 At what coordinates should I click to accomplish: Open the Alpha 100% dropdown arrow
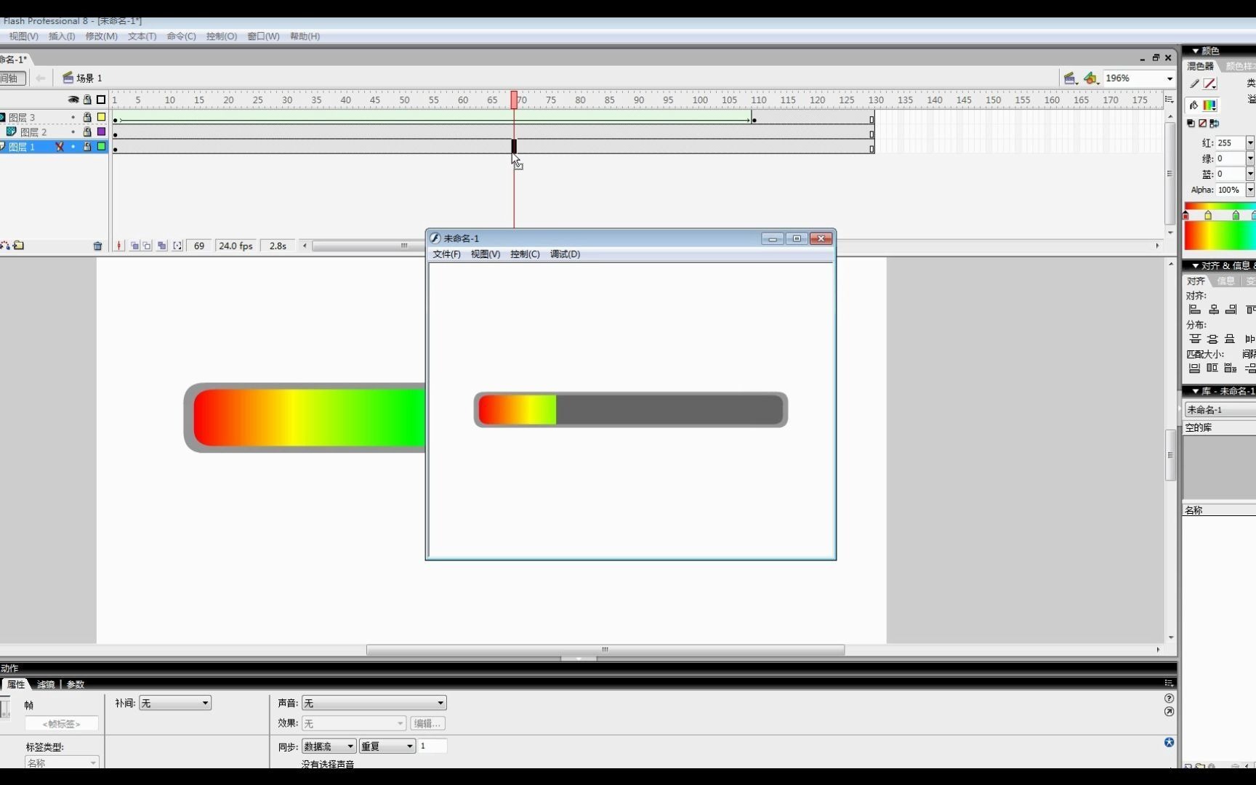[x=1250, y=190]
